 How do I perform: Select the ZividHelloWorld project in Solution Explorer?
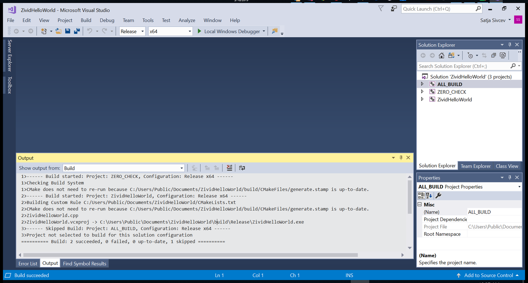(454, 99)
